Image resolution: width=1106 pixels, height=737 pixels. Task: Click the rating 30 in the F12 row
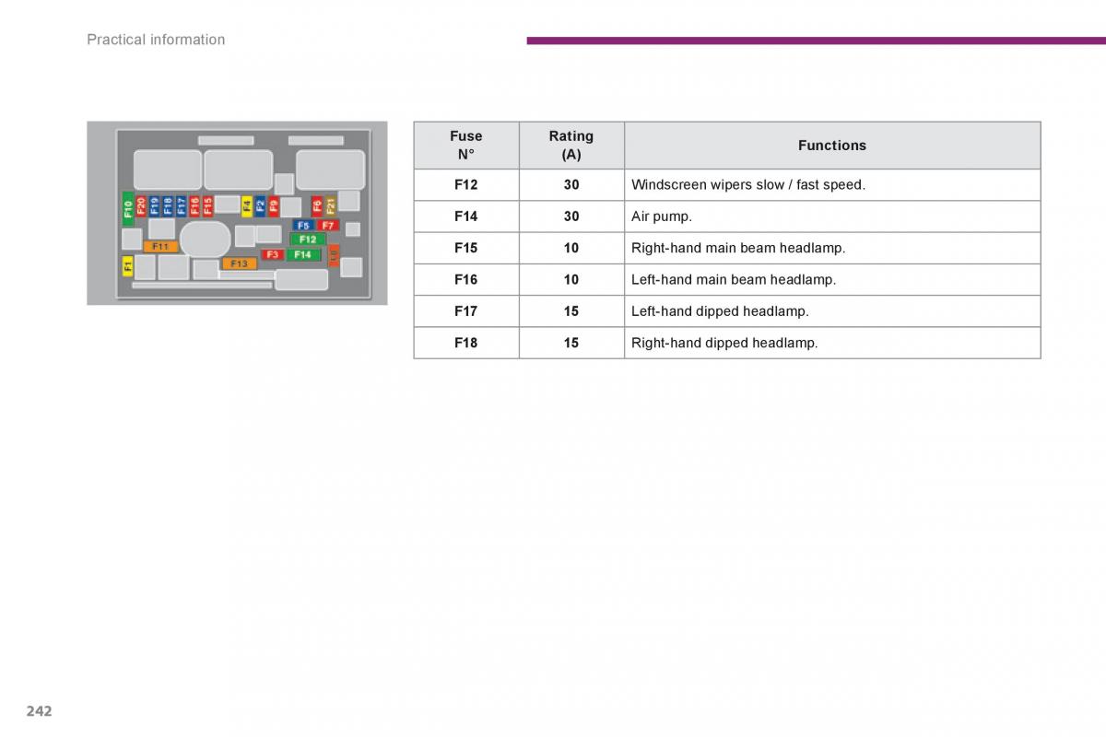(x=571, y=185)
